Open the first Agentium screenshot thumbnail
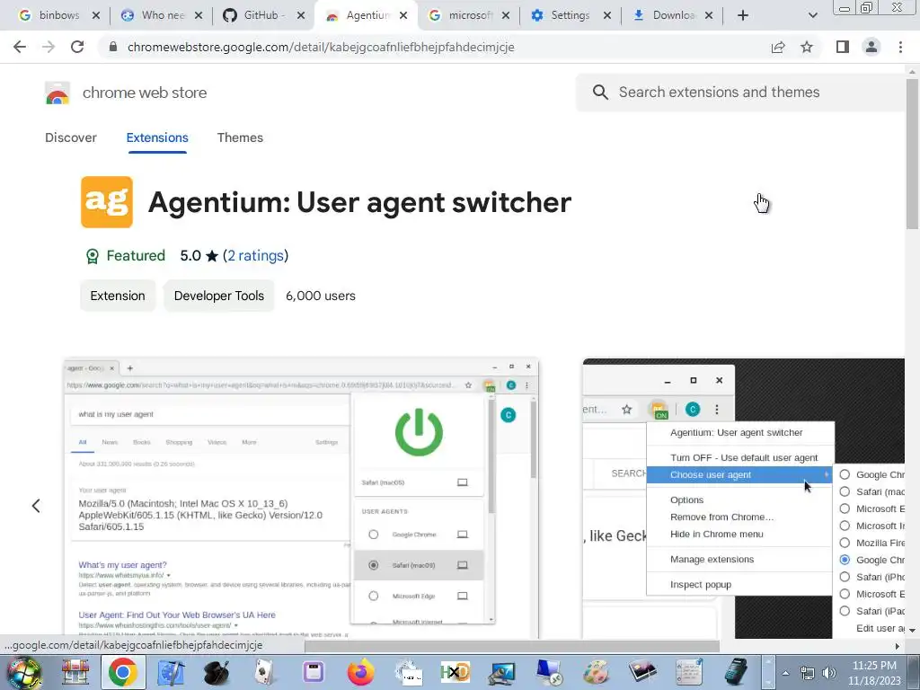 click(x=301, y=498)
